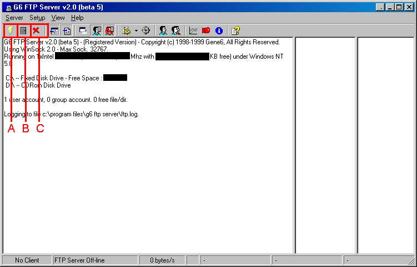Open the View menu

pos(58,18)
